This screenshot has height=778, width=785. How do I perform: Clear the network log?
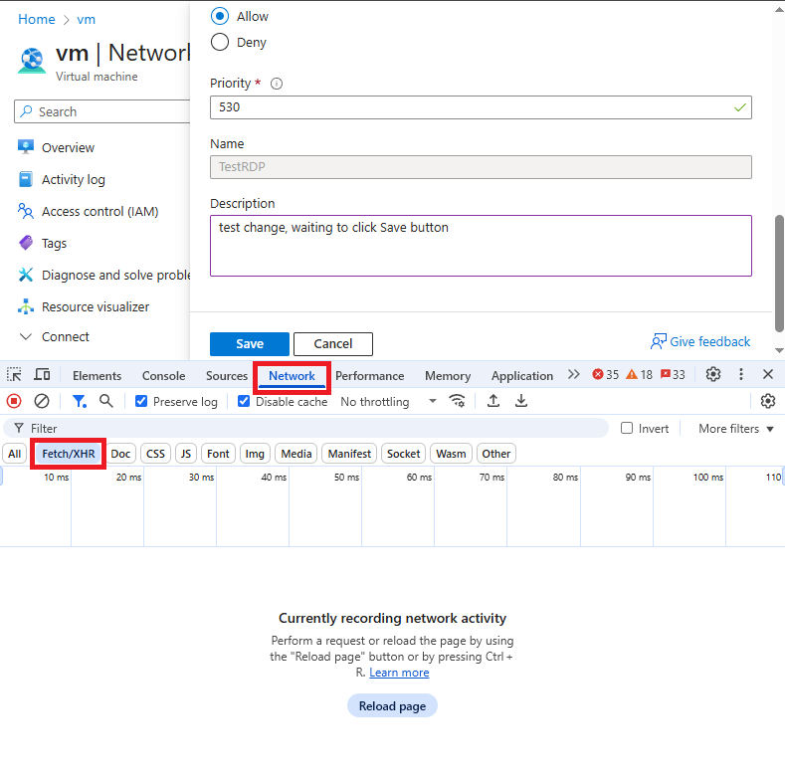point(42,401)
